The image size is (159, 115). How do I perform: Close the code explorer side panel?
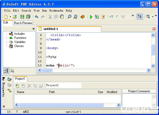click(34, 29)
